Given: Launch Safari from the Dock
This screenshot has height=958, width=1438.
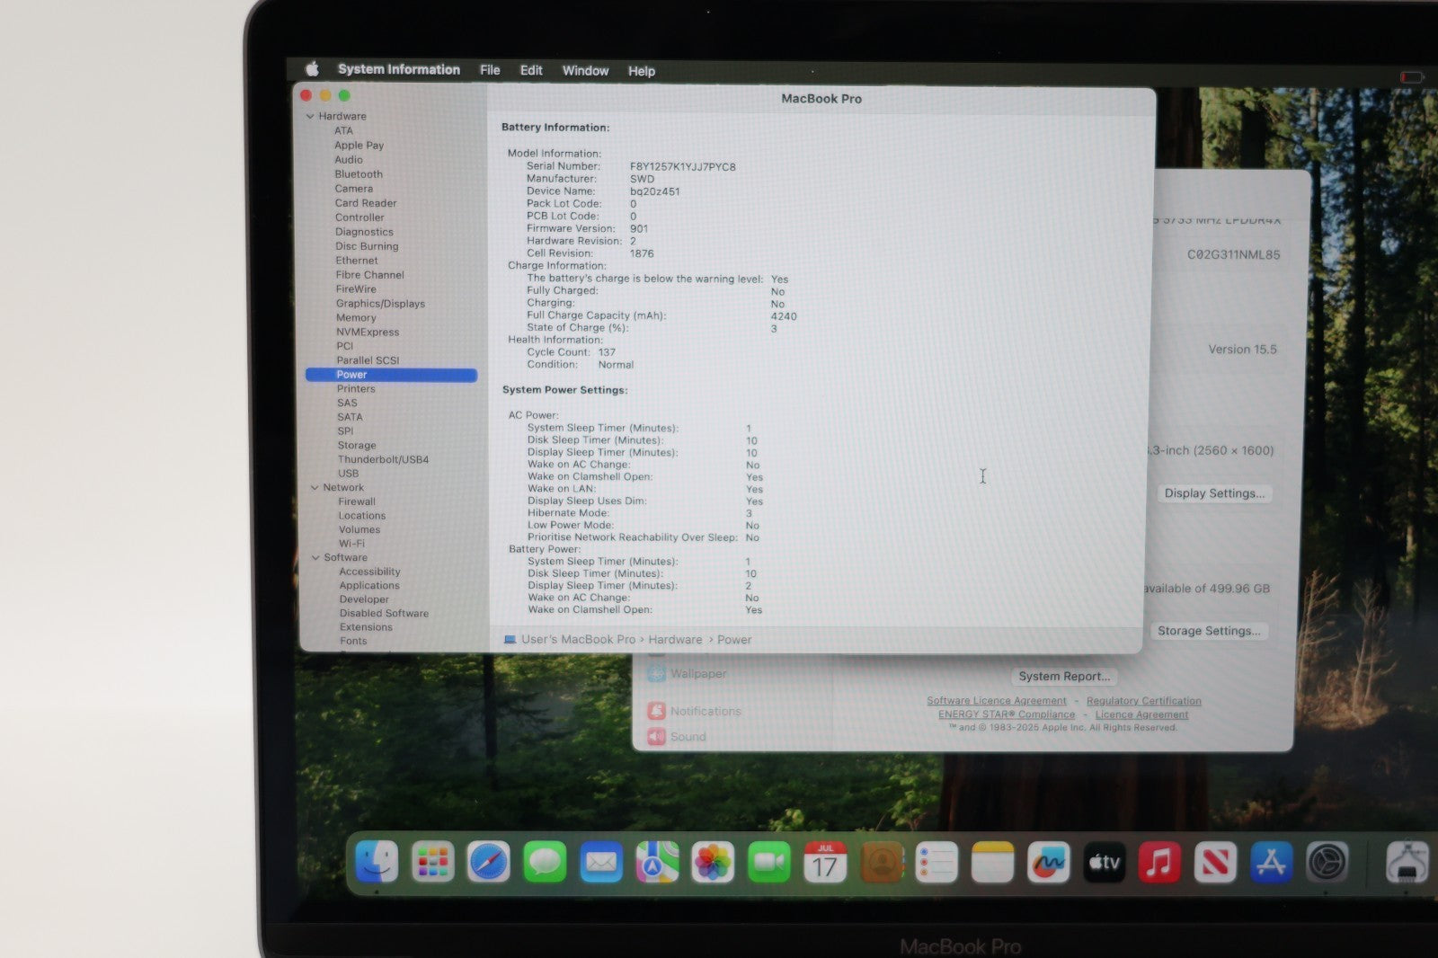Looking at the screenshot, I should [x=488, y=864].
